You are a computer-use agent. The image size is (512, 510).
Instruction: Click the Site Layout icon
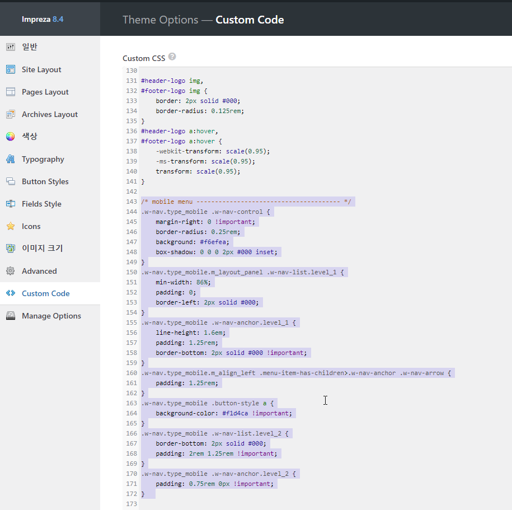(x=11, y=69)
